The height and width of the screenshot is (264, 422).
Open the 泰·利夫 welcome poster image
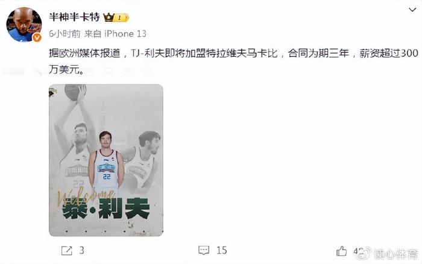pos(106,160)
